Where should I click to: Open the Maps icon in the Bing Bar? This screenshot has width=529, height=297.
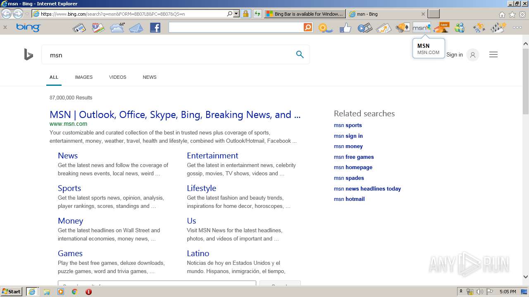(98, 28)
